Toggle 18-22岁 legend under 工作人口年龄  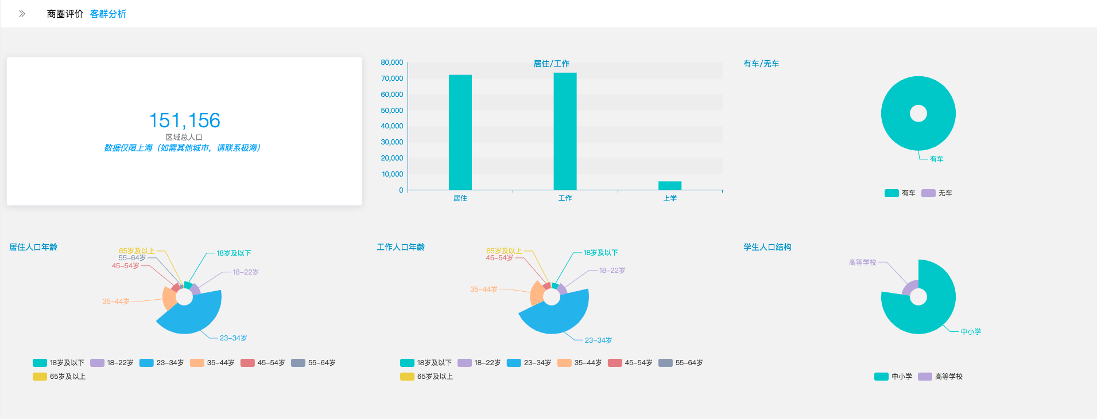tap(479, 363)
